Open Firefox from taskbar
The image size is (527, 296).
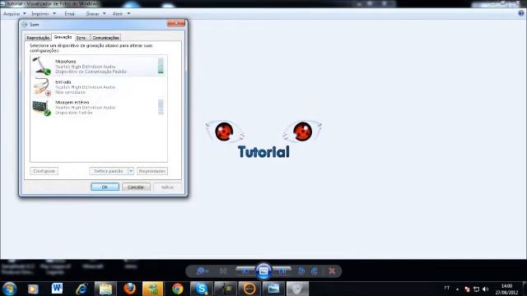point(130,289)
